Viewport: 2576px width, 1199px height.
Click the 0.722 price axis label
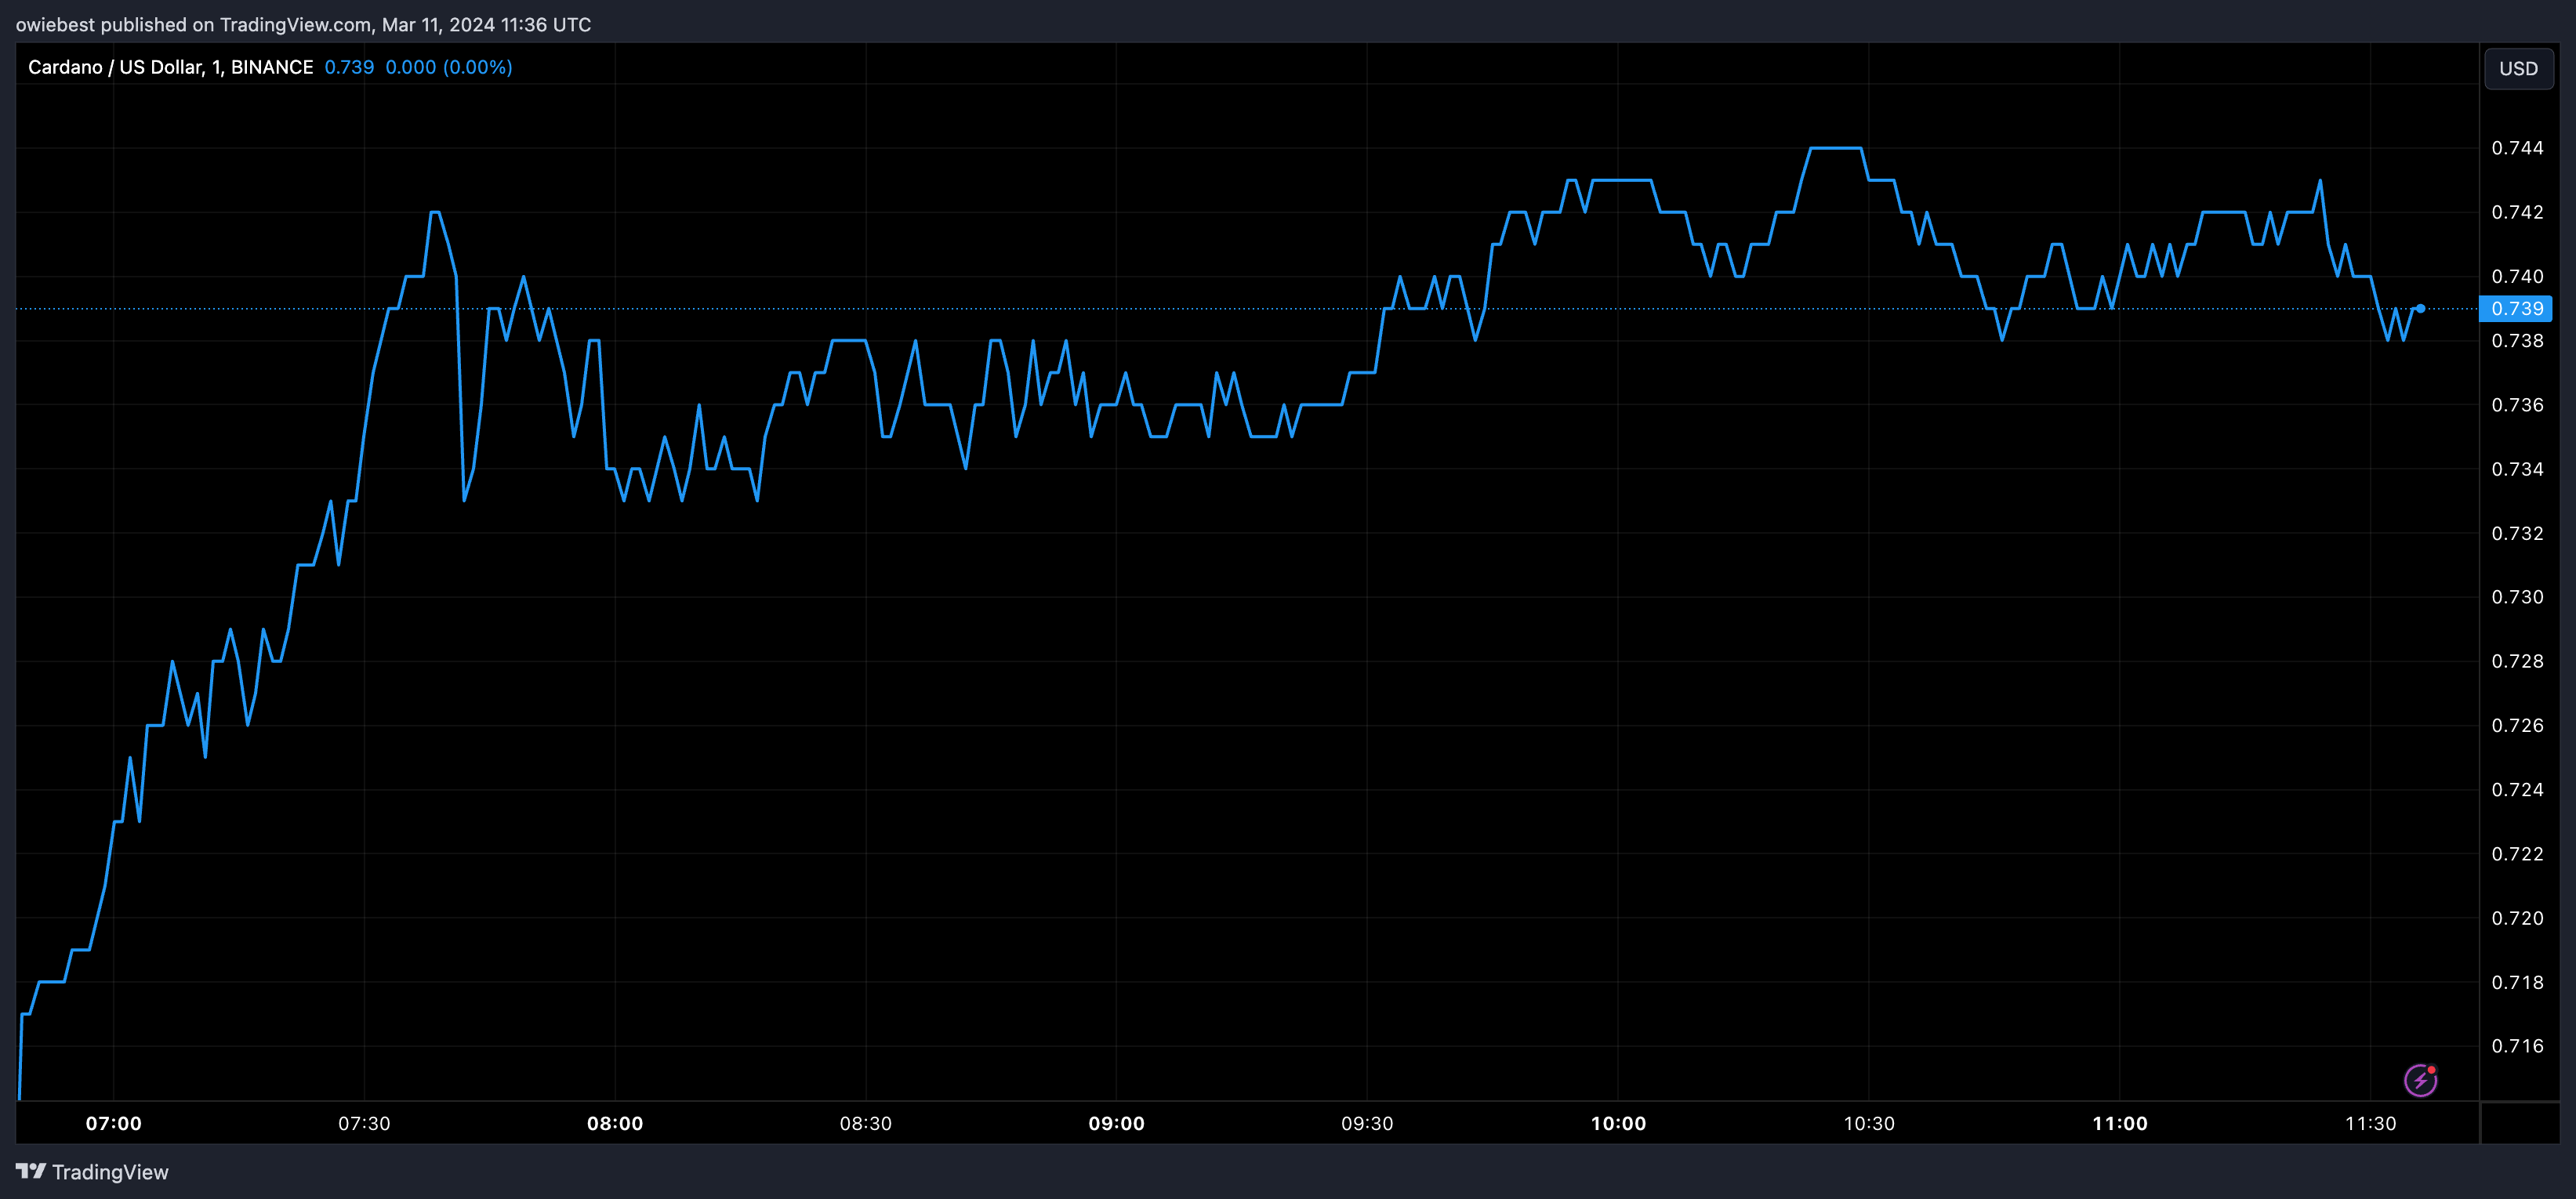click(x=2517, y=854)
